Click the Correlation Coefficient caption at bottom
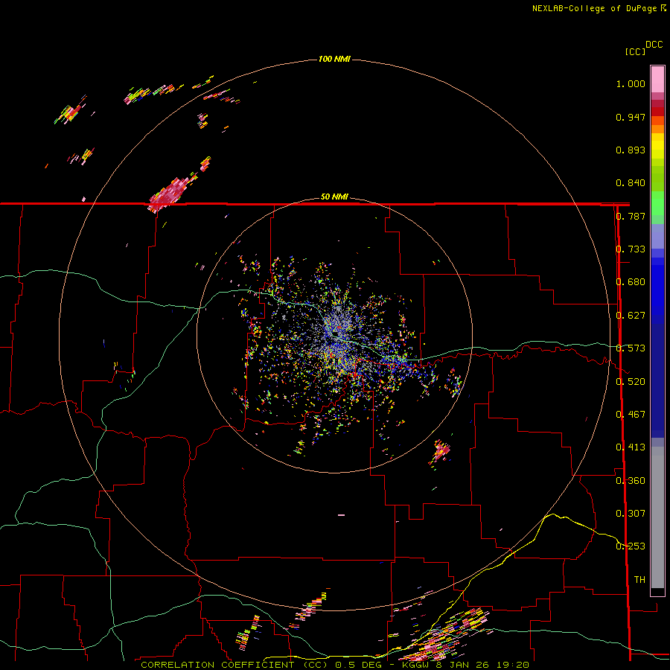This screenshot has height=670, width=670. click(234, 665)
